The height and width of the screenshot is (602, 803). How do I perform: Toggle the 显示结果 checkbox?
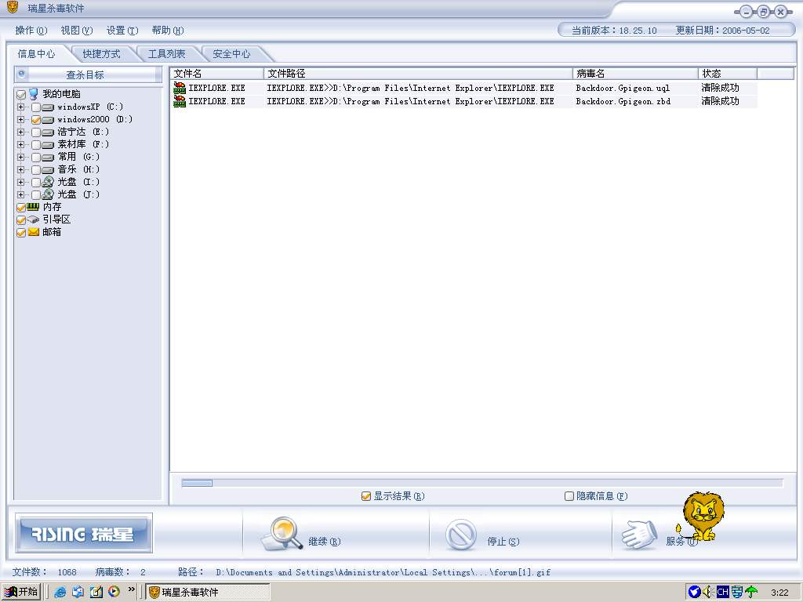coord(365,496)
